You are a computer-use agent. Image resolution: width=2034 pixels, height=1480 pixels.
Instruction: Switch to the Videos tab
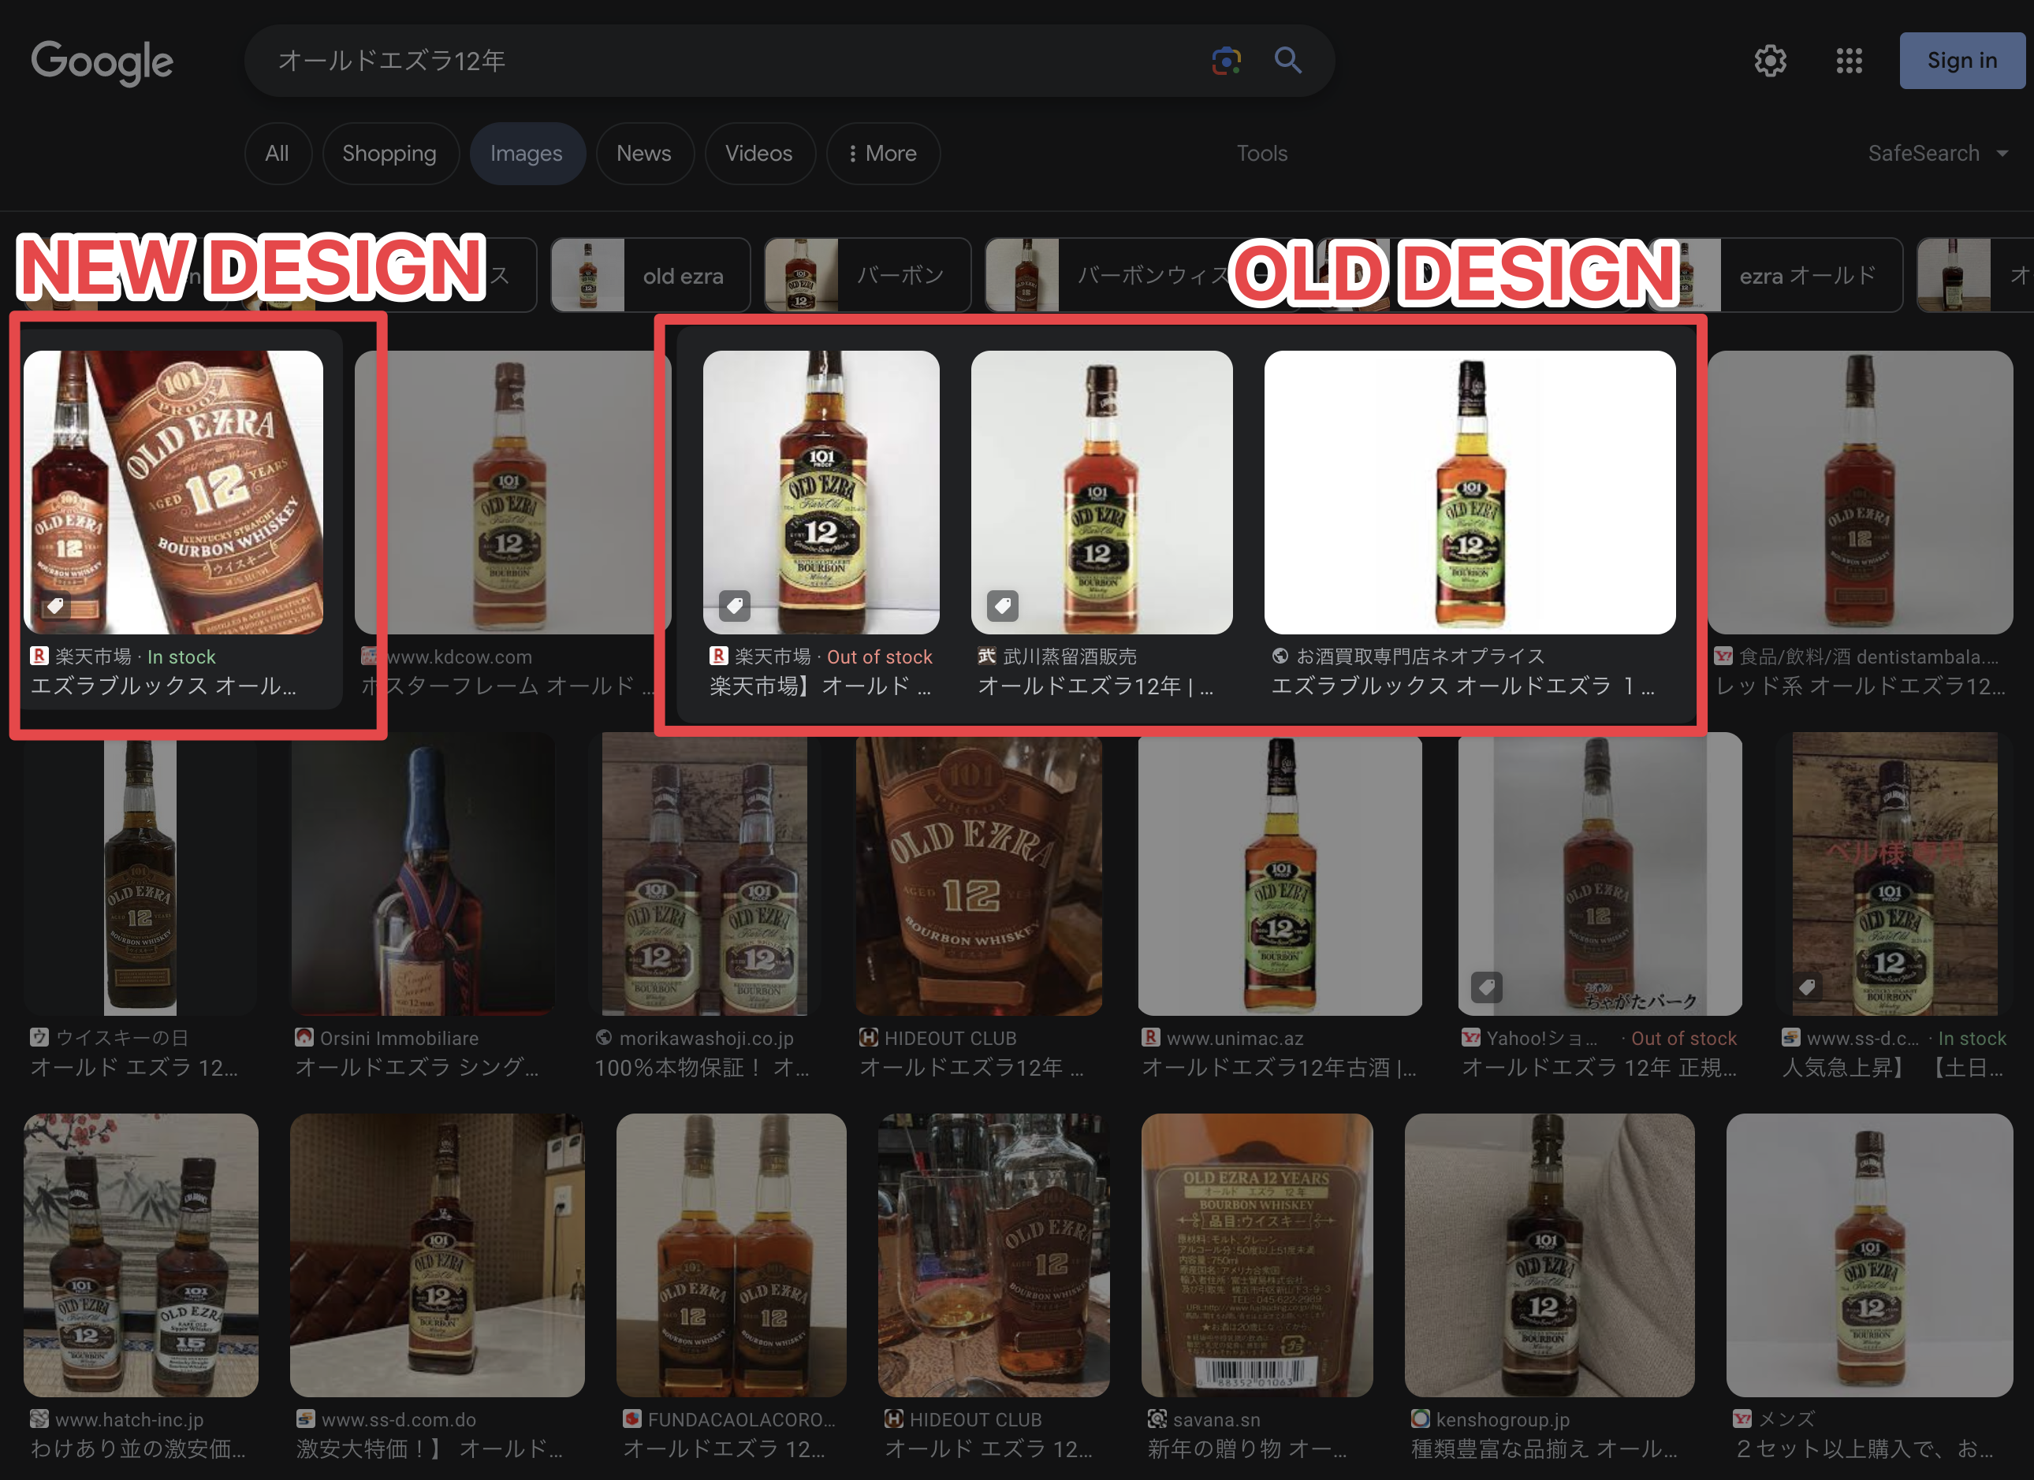pos(758,154)
